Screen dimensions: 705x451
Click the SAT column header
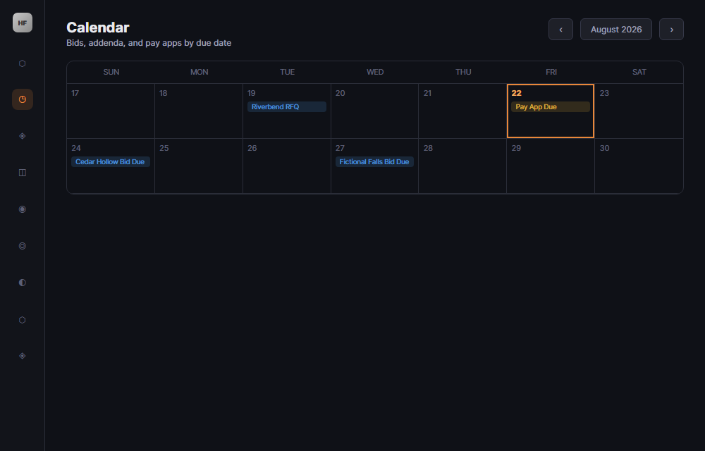[639, 72]
